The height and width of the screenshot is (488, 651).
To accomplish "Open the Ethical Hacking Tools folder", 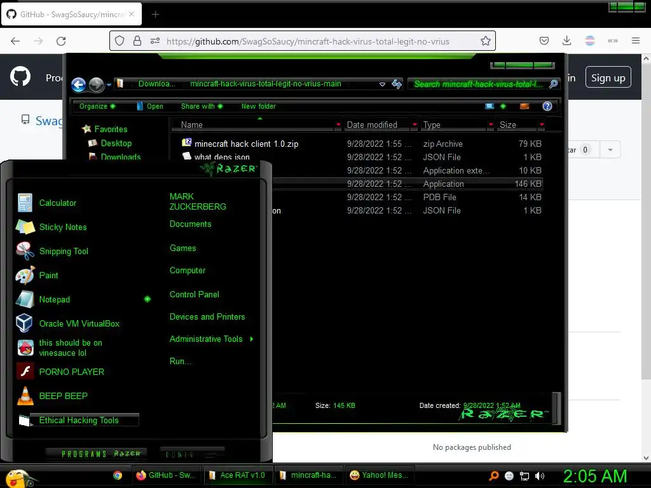I will 78,421.
